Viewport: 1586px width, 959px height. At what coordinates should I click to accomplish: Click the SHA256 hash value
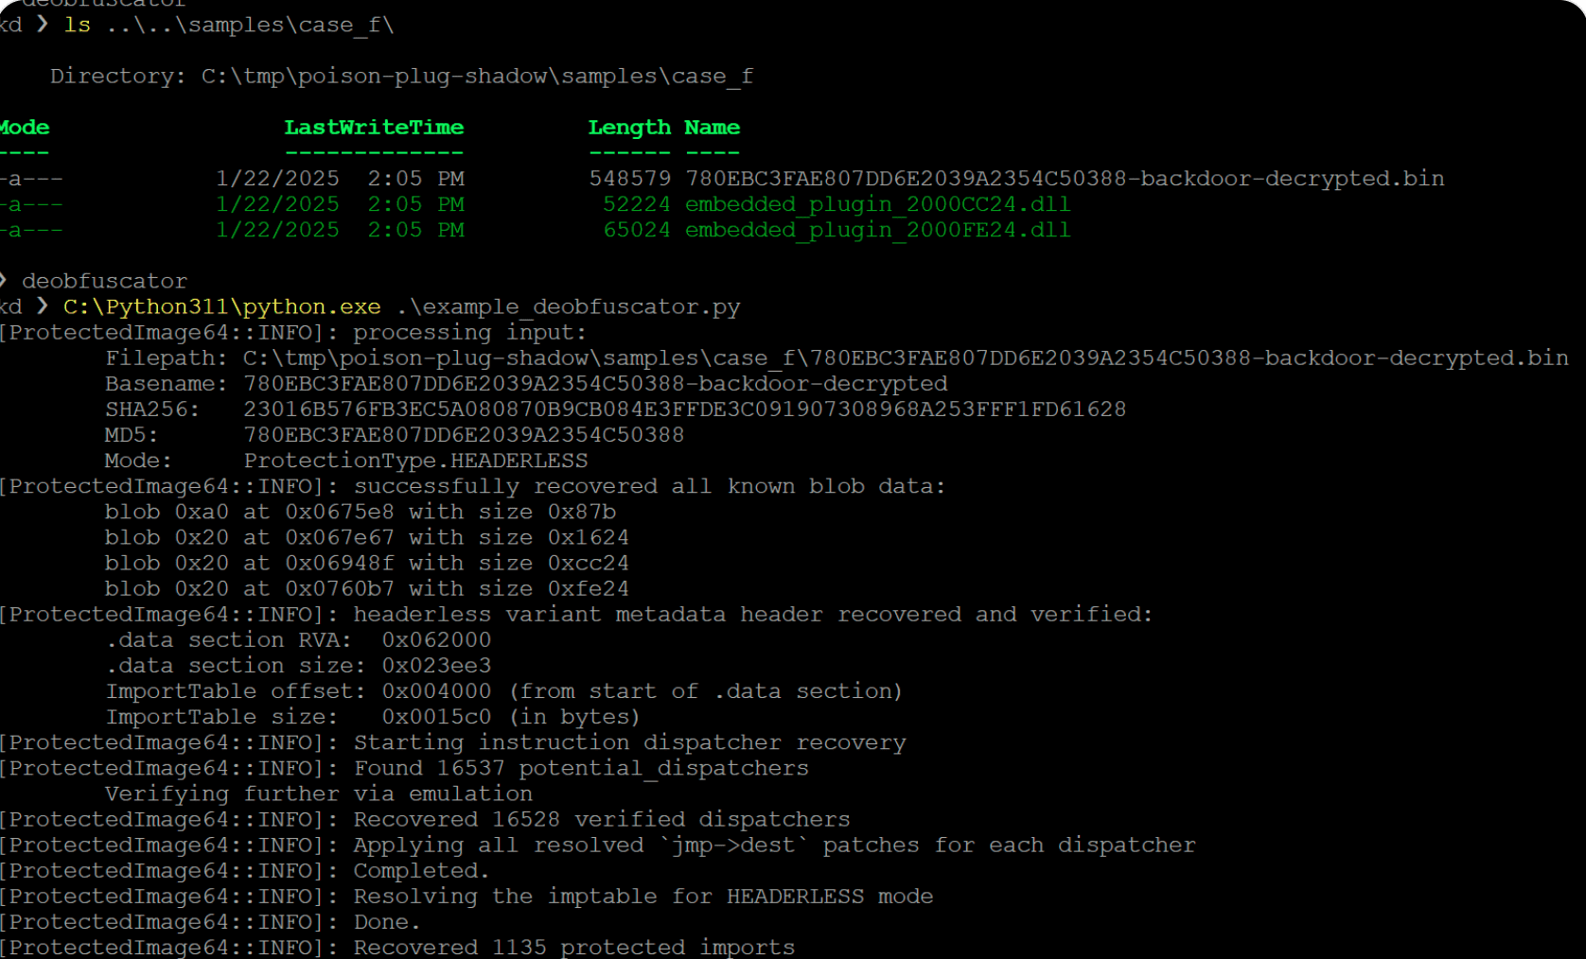(x=684, y=410)
